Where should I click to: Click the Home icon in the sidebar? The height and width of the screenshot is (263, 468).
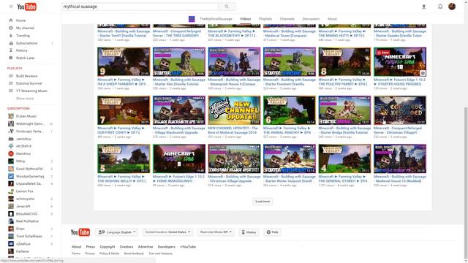point(11,20)
